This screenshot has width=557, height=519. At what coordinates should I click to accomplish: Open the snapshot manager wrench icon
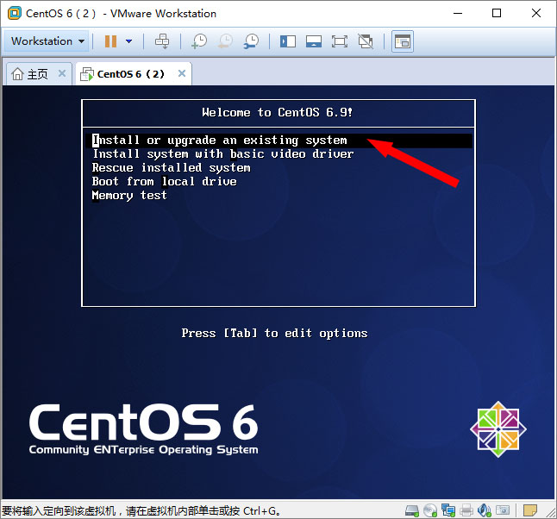click(251, 41)
